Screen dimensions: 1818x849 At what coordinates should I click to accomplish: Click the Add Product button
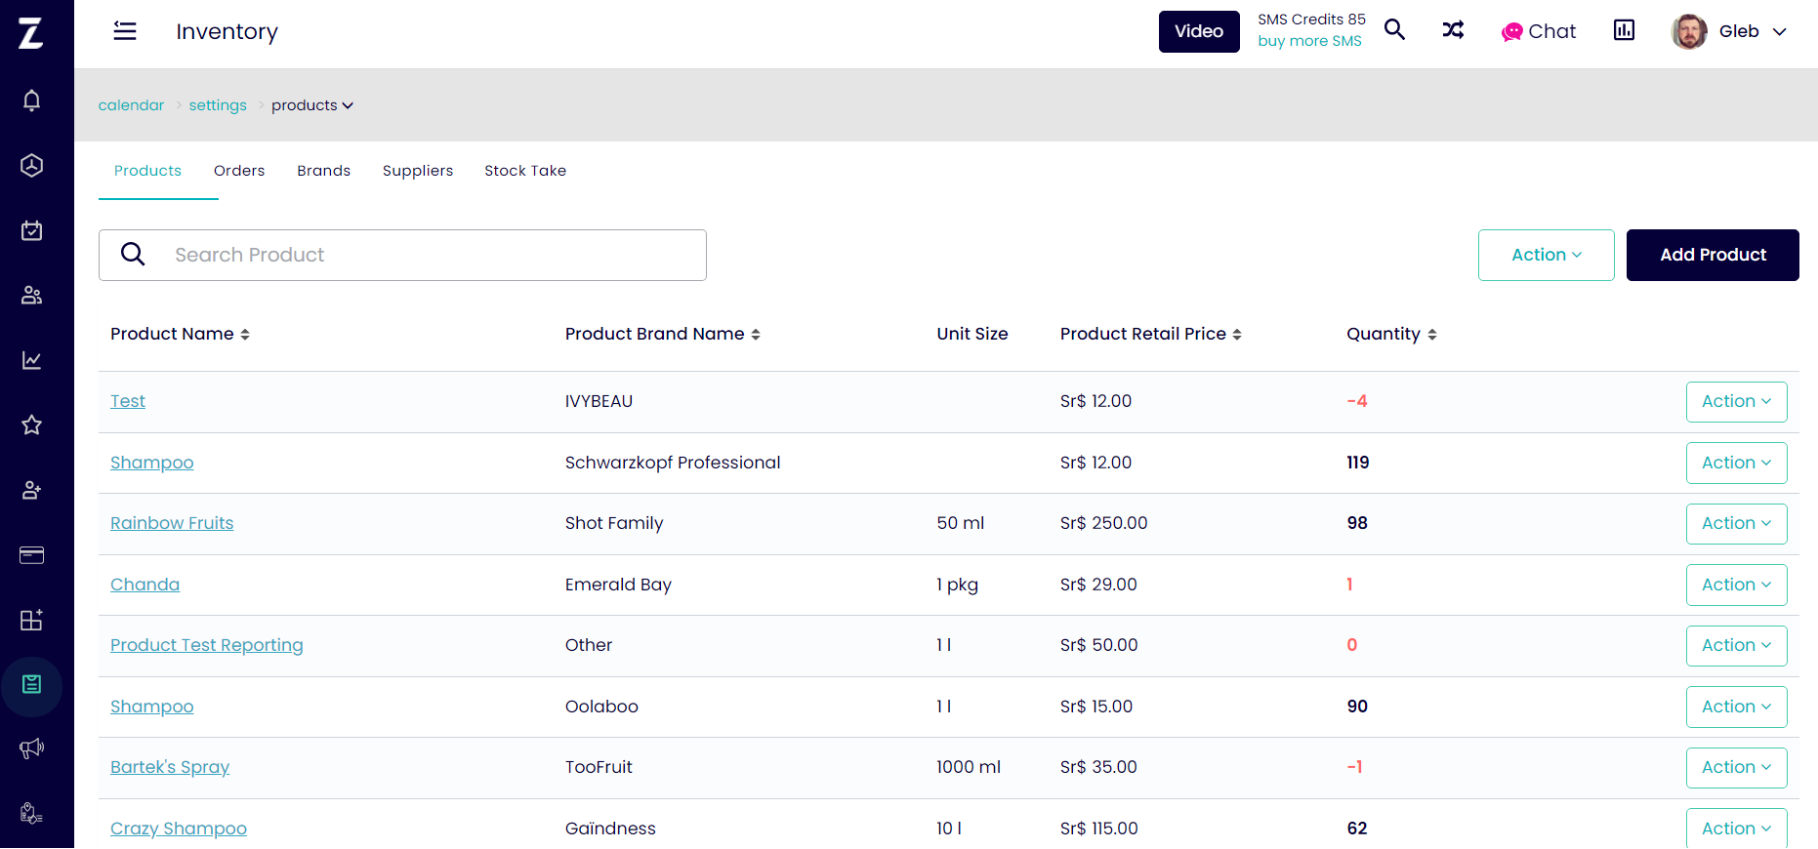(1713, 255)
